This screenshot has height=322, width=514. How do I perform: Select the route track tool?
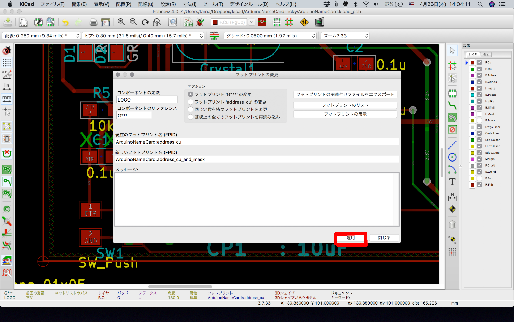click(452, 105)
